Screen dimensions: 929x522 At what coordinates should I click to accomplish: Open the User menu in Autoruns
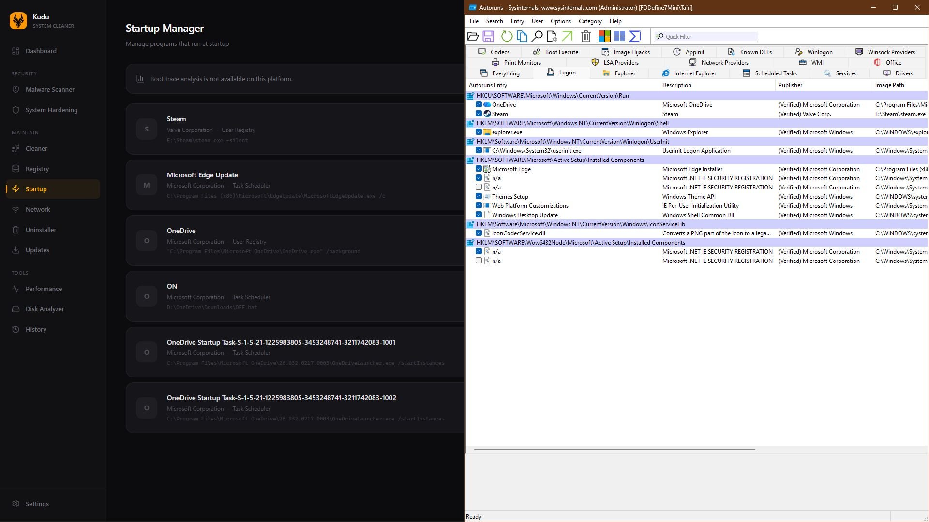[x=537, y=21]
